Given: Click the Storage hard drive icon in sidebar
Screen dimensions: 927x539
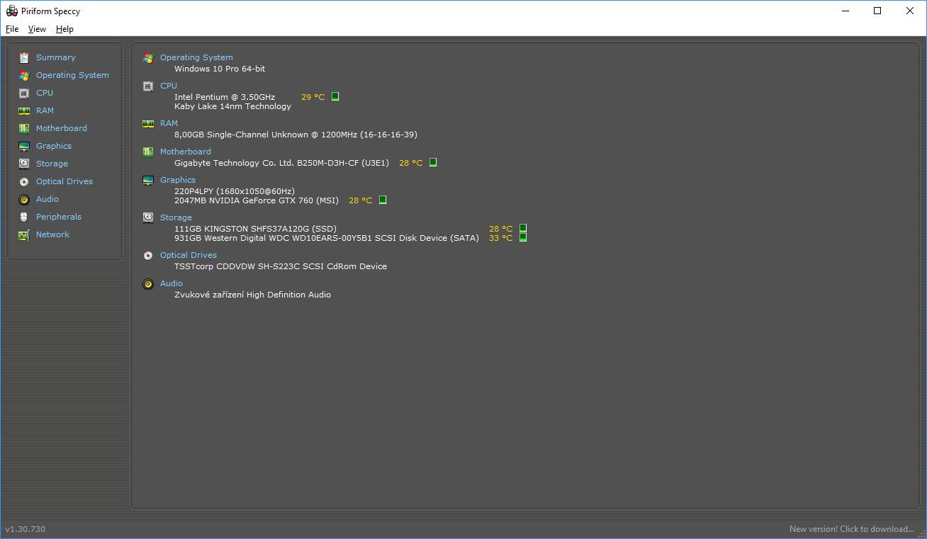Looking at the screenshot, I should [x=24, y=164].
